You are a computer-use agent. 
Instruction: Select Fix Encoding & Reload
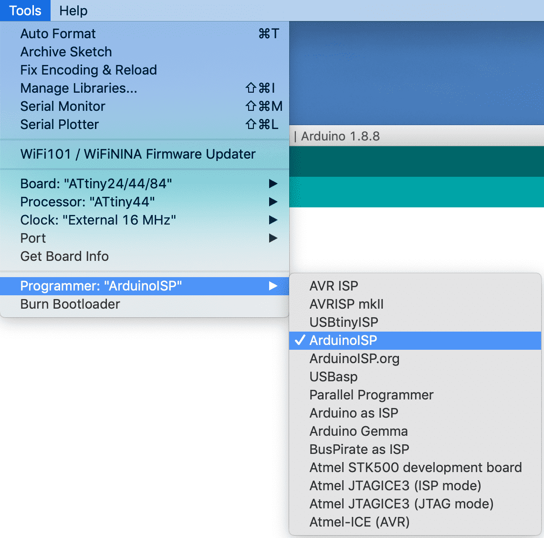88,70
